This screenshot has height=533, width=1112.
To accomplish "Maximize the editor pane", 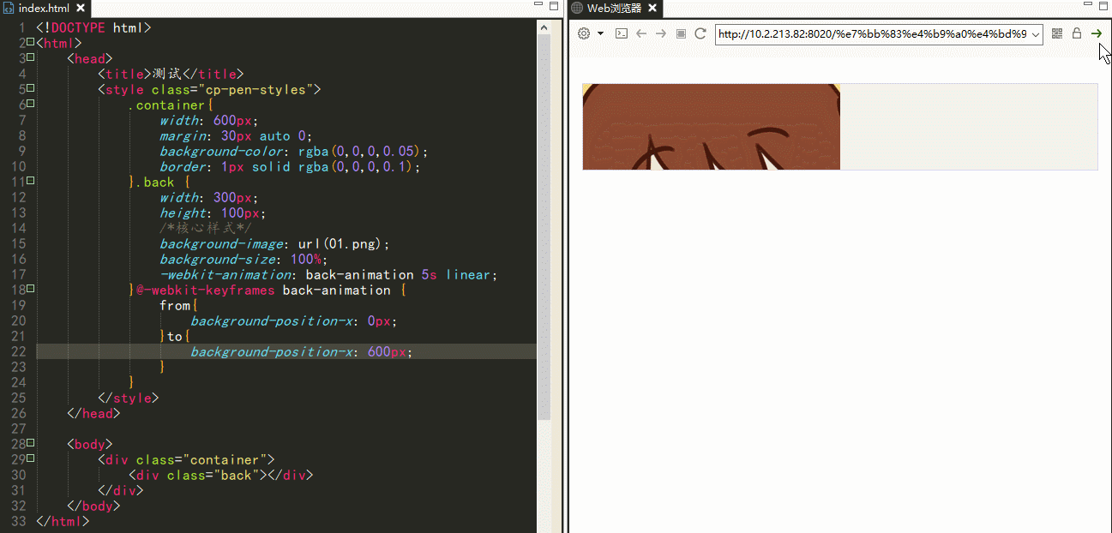I will coord(553,5).
